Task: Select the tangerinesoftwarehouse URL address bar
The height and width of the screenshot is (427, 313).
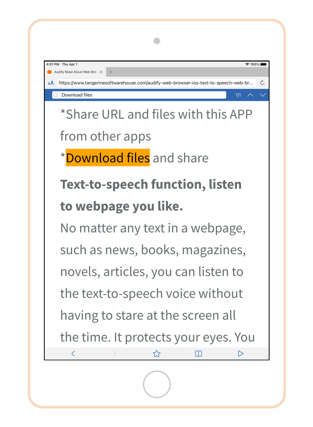Action: [156, 83]
